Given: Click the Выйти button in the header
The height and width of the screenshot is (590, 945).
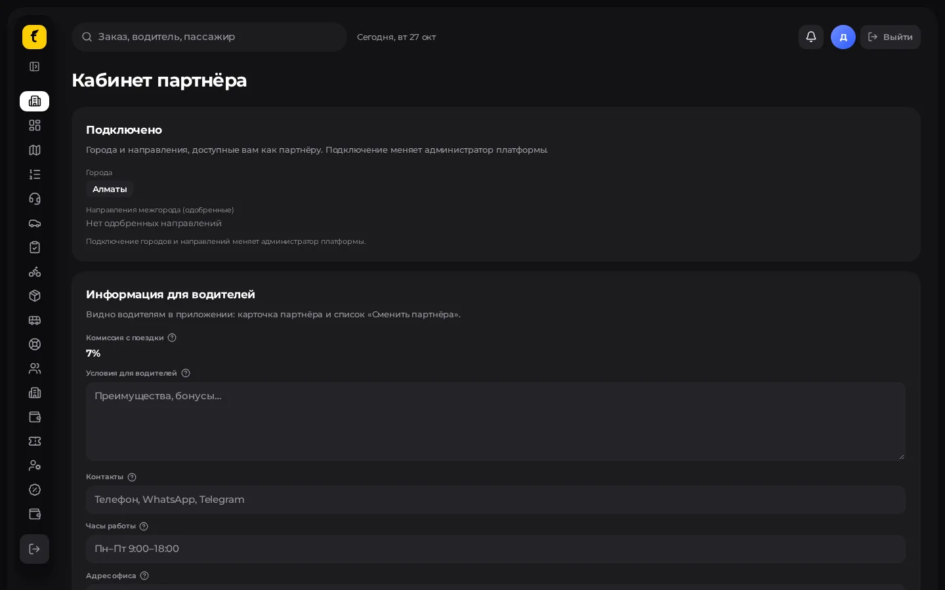Looking at the screenshot, I should point(891,37).
